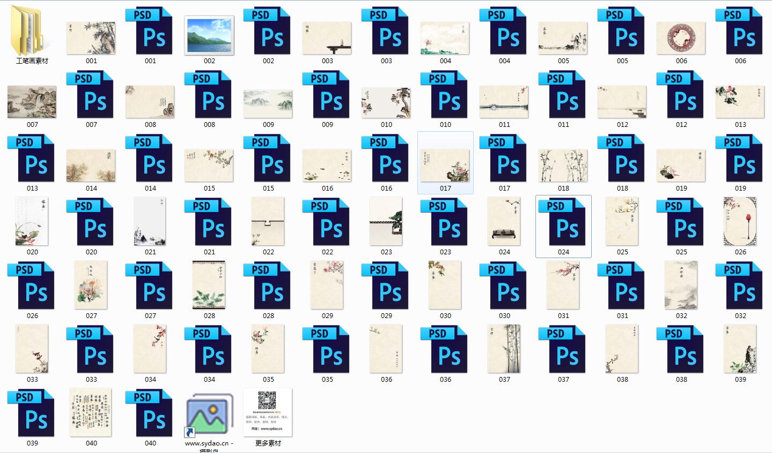The width and height of the screenshot is (772, 453).
Task: Open the 更多素材 QR code thumbnail
Action: pos(268,412)
